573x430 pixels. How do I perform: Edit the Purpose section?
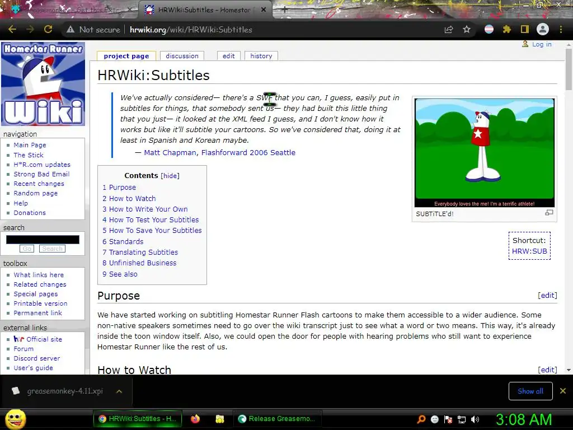tap(547, 296)
